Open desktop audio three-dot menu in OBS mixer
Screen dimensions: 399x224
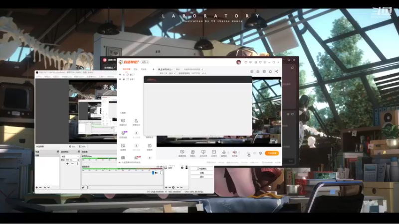(x=161, y=173)
